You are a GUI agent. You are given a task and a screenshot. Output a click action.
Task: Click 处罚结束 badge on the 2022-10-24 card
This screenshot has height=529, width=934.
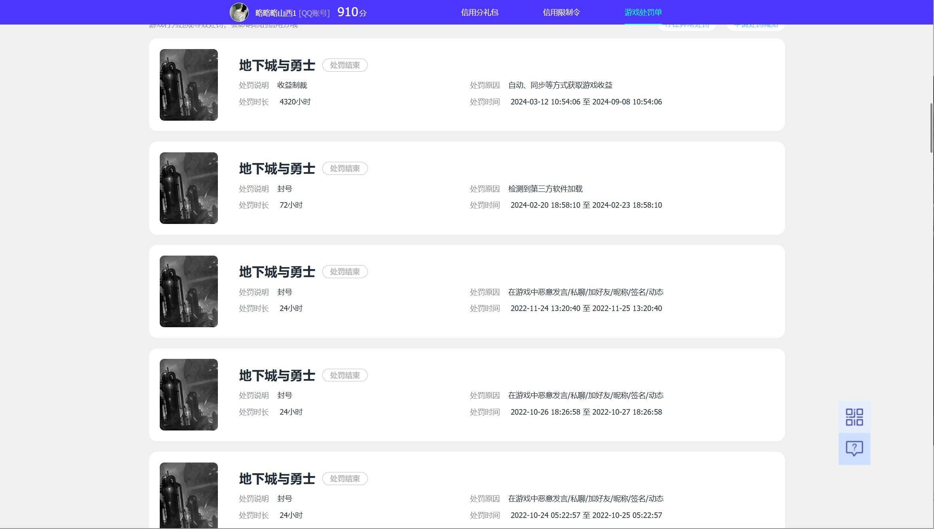pyautogui.click(x=345, y=479)
